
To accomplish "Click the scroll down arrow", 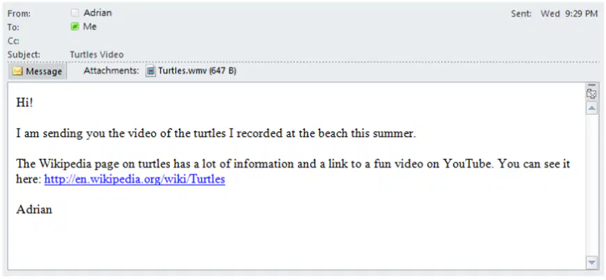I will [x=591, y=263].
